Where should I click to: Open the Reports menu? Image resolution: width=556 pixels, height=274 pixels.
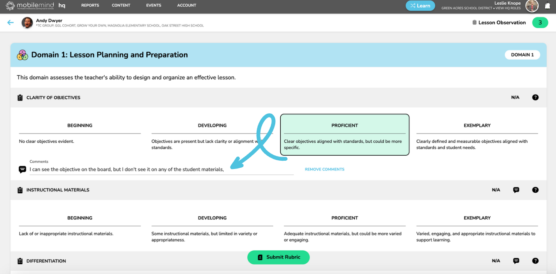tap(90, 5)
